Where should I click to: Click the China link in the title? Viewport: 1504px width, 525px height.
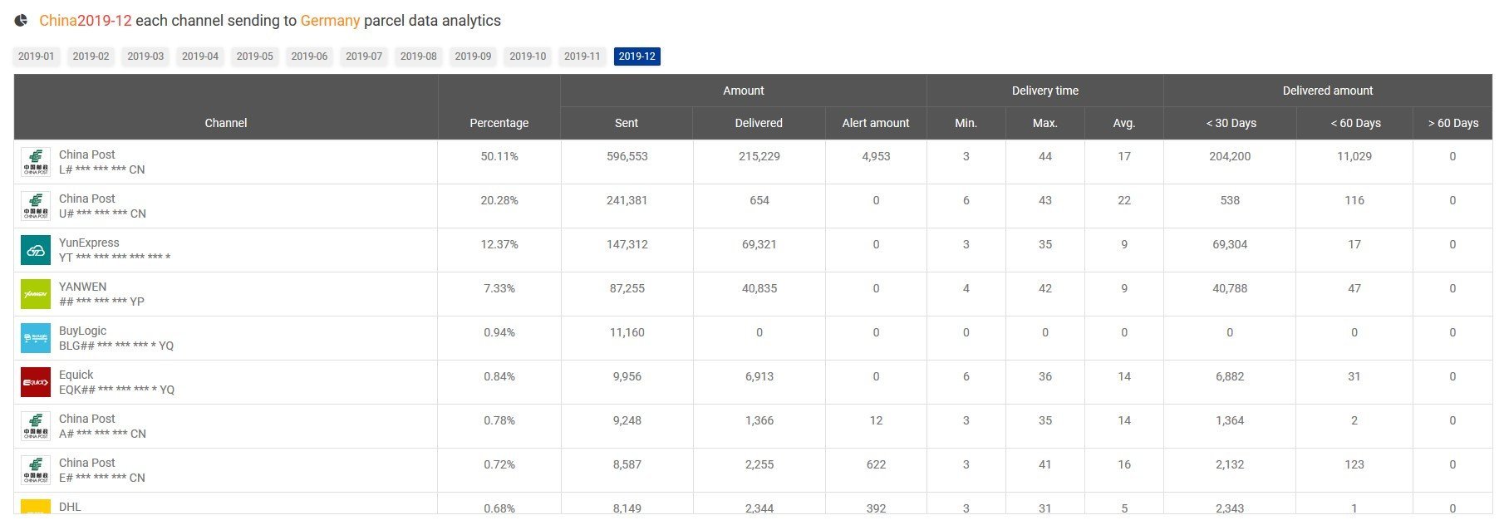click(58, 21)
